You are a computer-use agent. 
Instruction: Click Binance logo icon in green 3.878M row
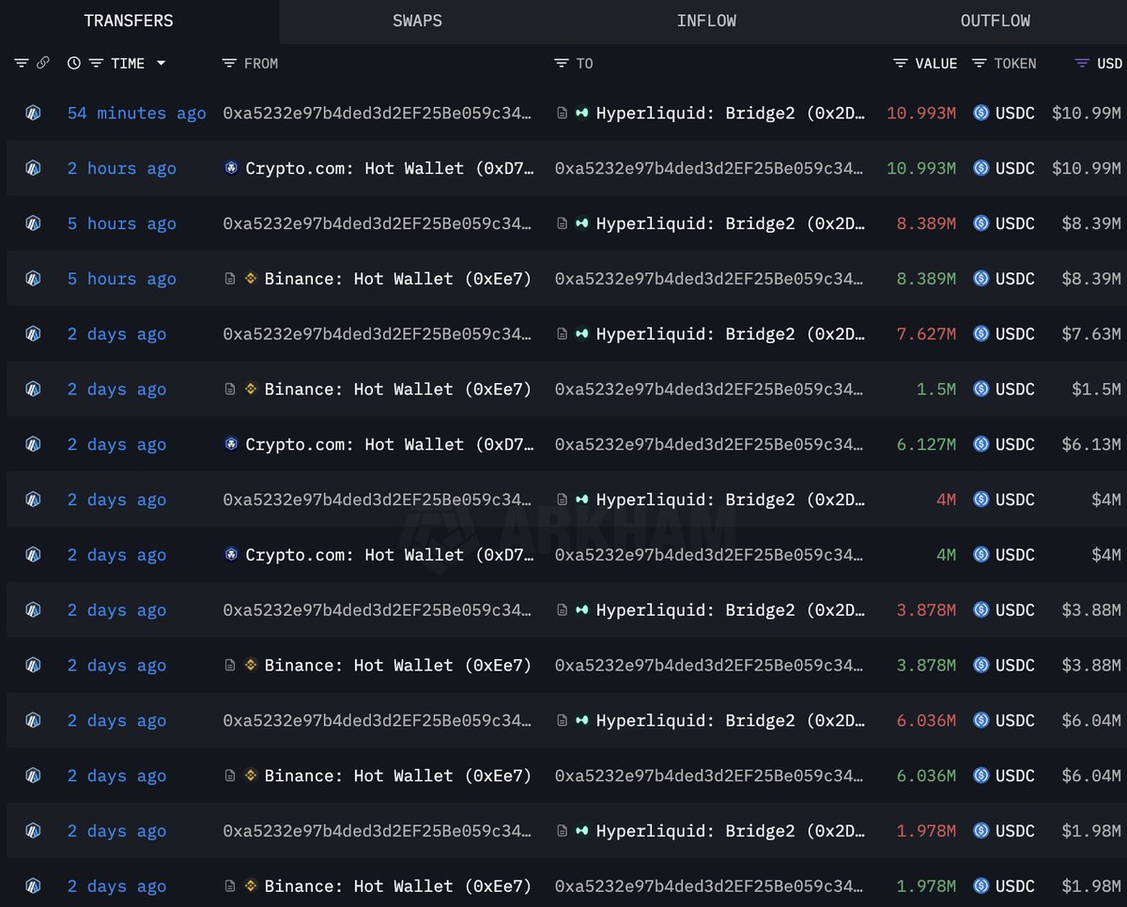[251, 666]
